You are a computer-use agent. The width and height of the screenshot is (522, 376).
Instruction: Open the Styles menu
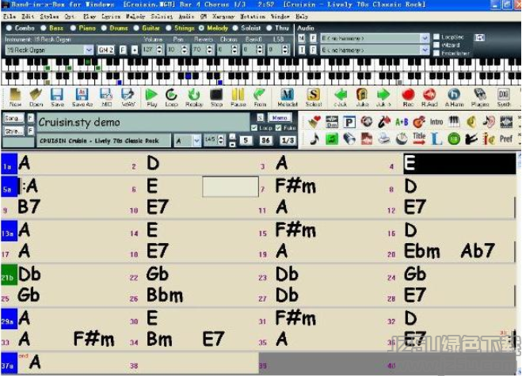[x=49, y=17]
